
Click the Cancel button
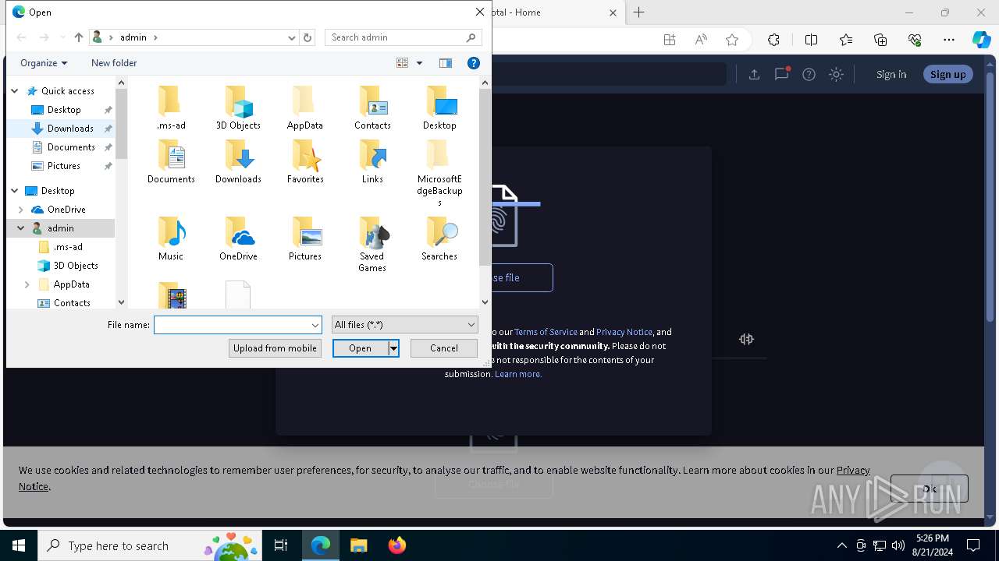coord(444,348)
